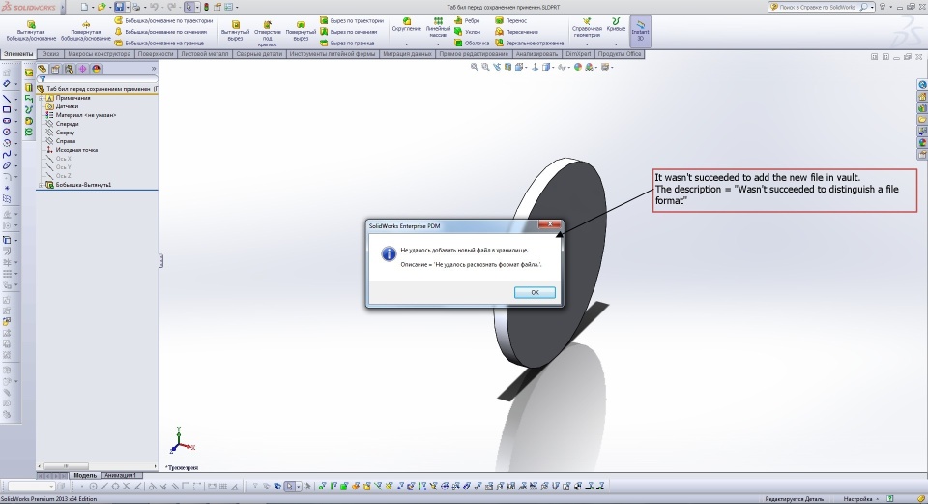The width and height of the screenshot is (928, 504).
Task: Click the Оболочка shell tool
Action: coord(472,43)
